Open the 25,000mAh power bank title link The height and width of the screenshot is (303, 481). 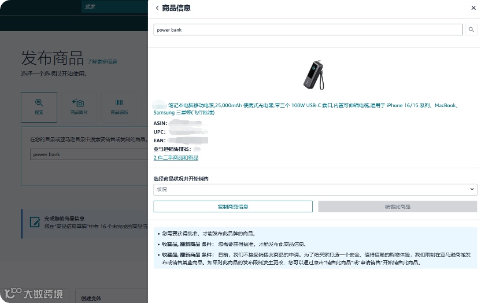coord(306,109)
